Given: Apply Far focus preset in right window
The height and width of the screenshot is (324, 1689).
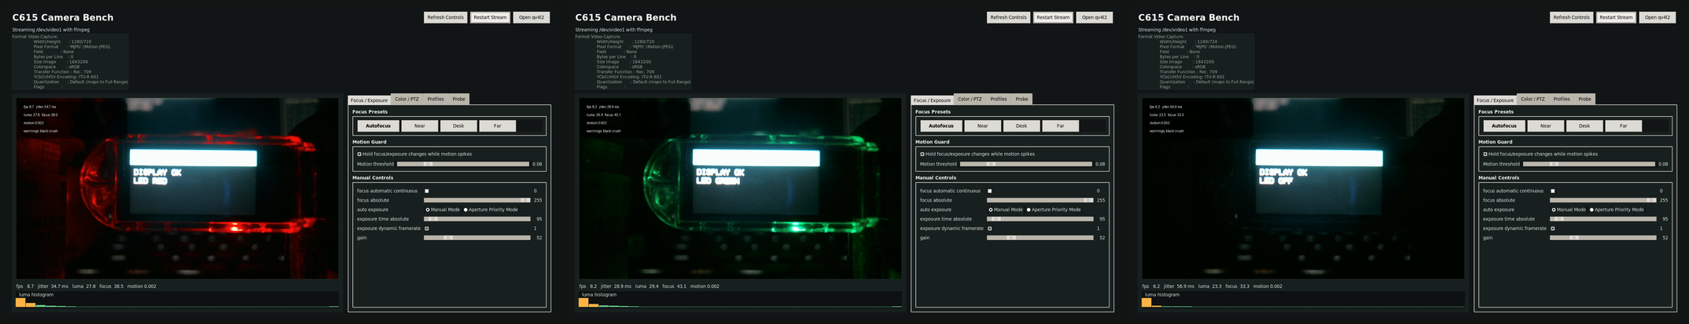Looking at the screenshot, I should [1624, 126].
